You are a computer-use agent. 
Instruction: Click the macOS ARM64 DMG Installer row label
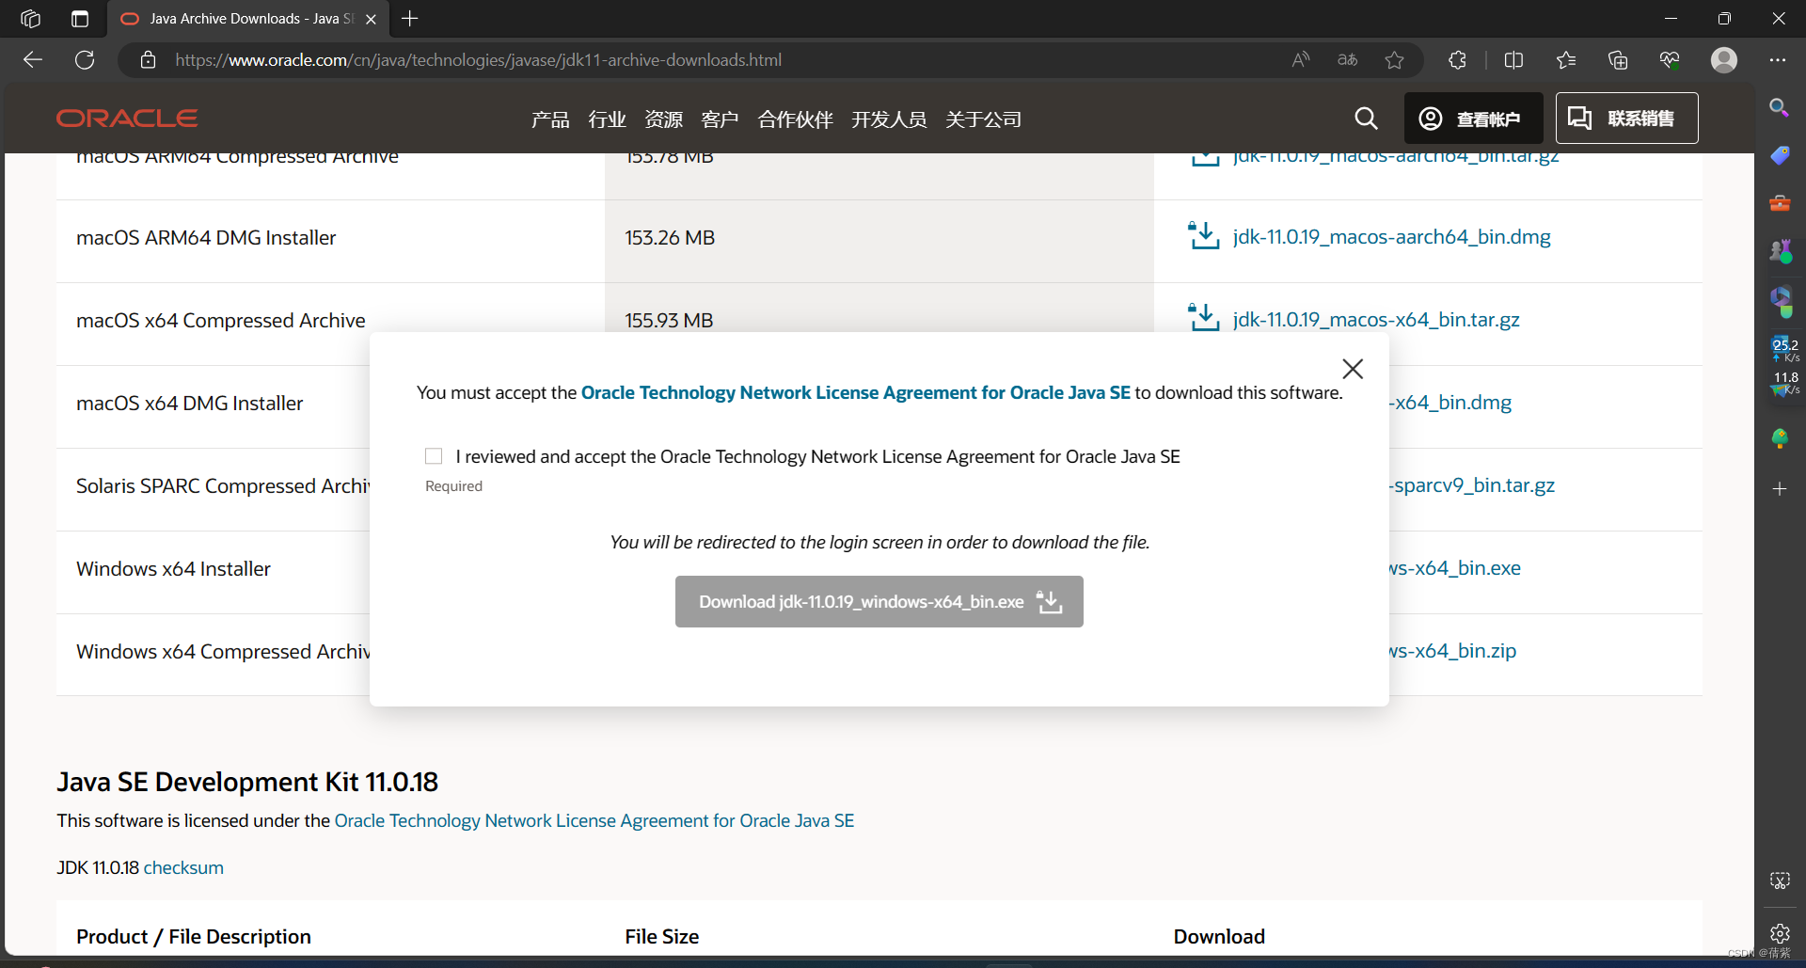tap(206, 238)
